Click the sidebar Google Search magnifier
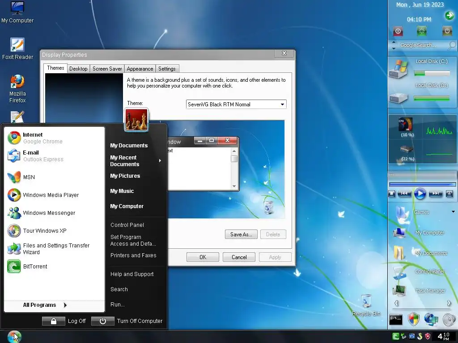The width and height of the screenshot is (458, 343). [452, 45]
